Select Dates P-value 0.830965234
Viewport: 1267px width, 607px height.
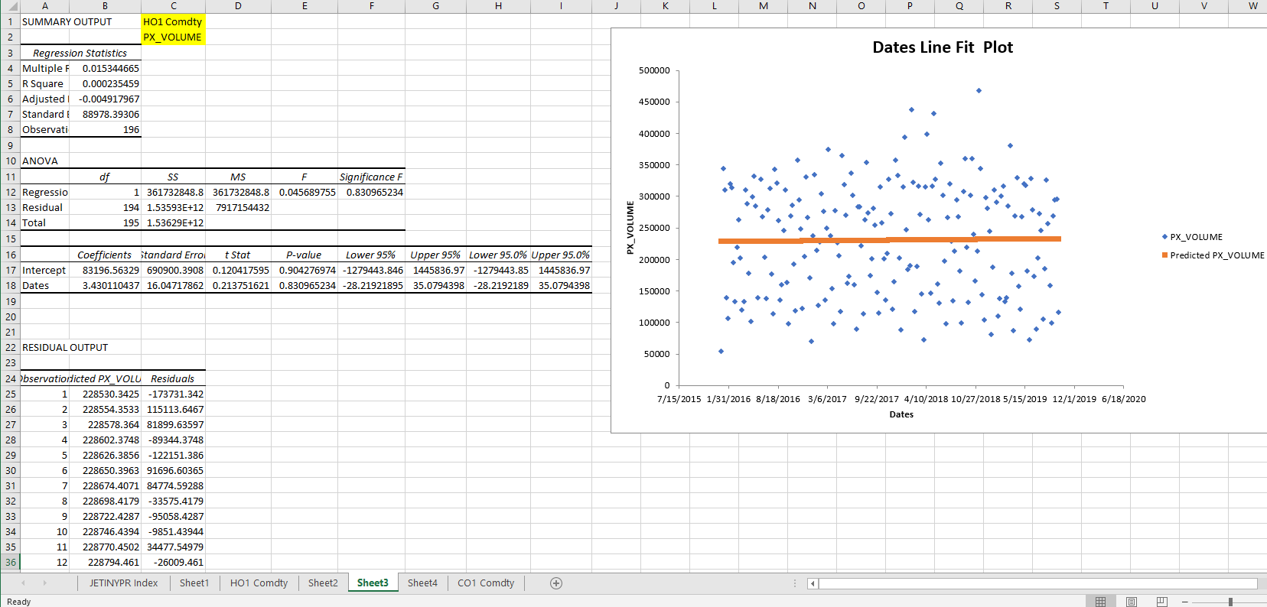(x=305, y=286)
